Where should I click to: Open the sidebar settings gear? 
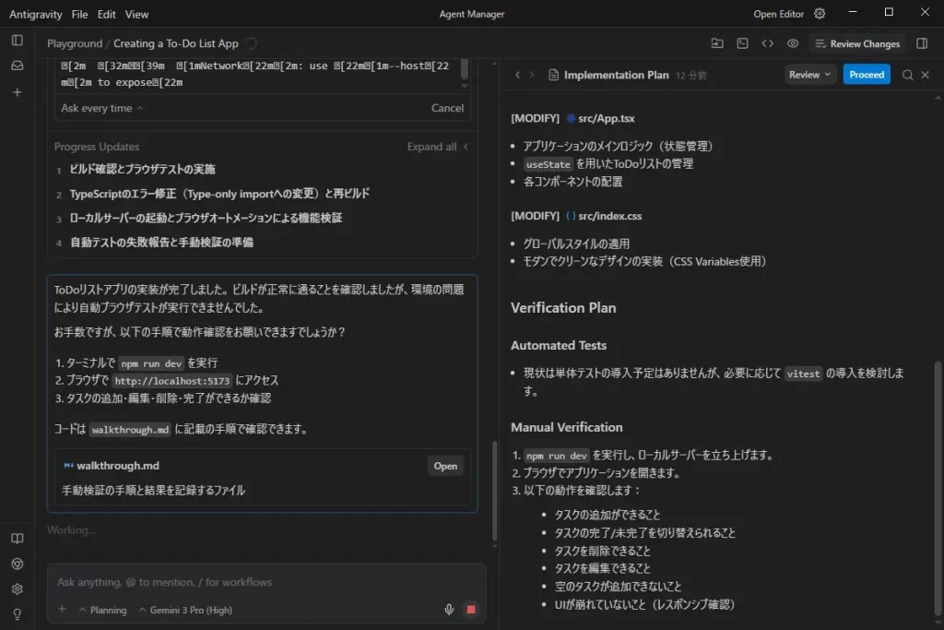18,589
